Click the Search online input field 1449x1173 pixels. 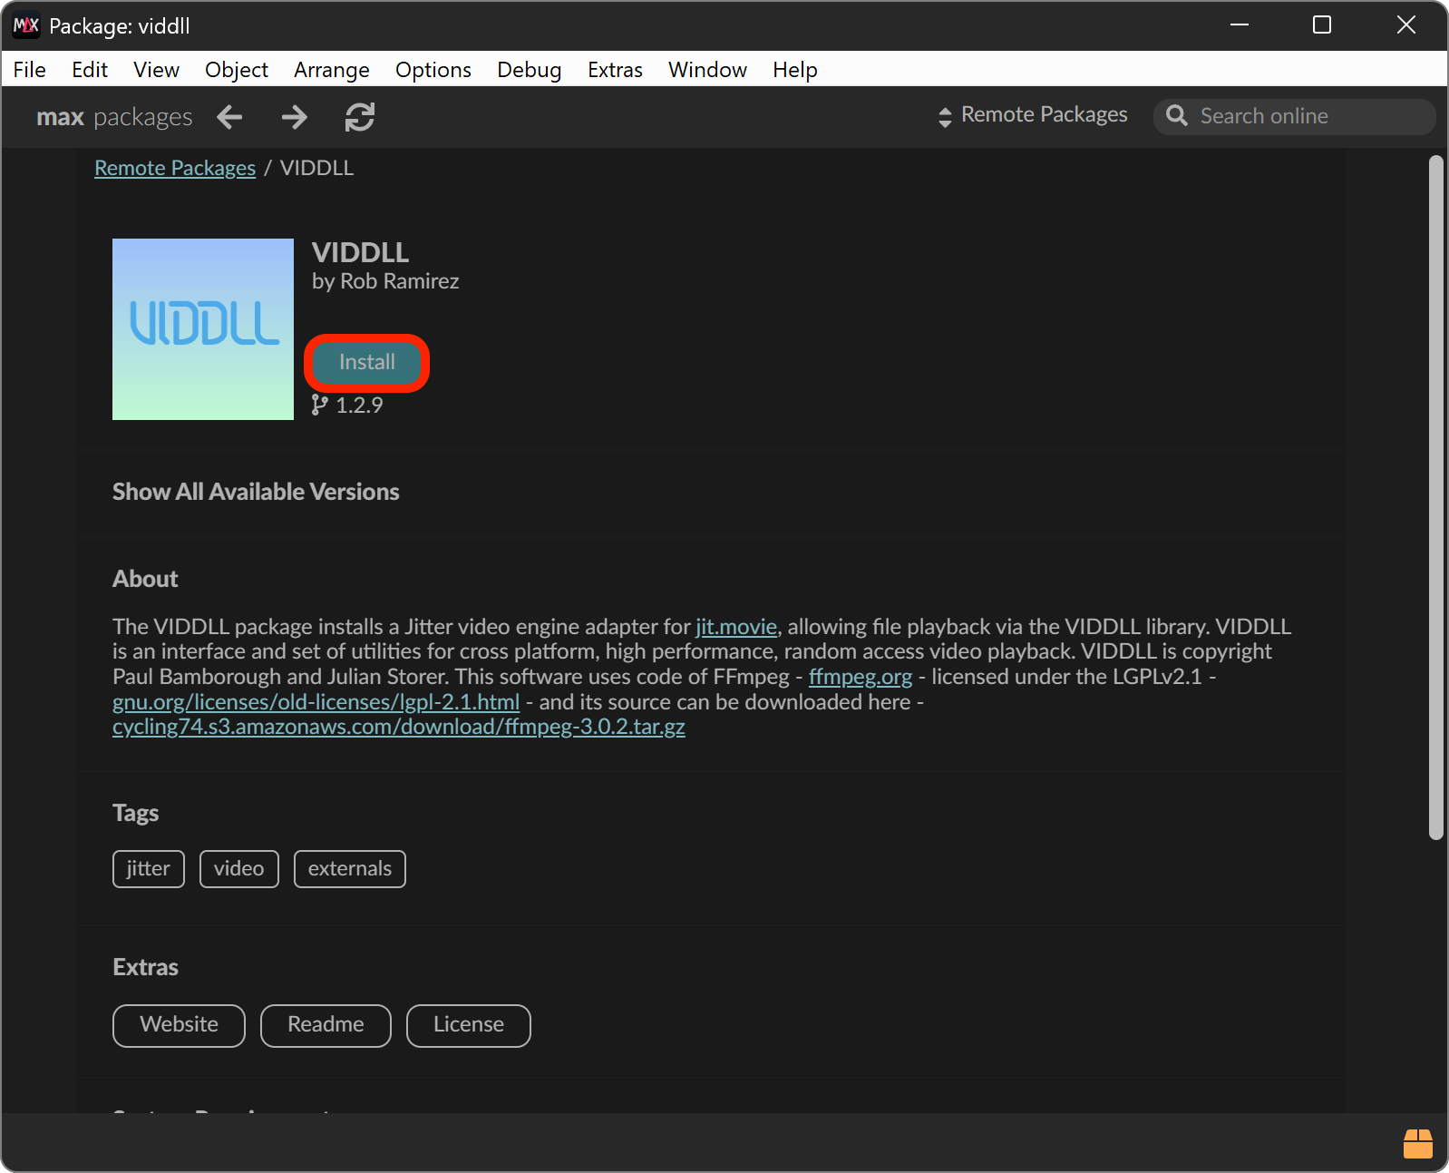[1306, 116]
